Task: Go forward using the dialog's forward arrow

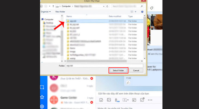Action: (x=46, y=6)
